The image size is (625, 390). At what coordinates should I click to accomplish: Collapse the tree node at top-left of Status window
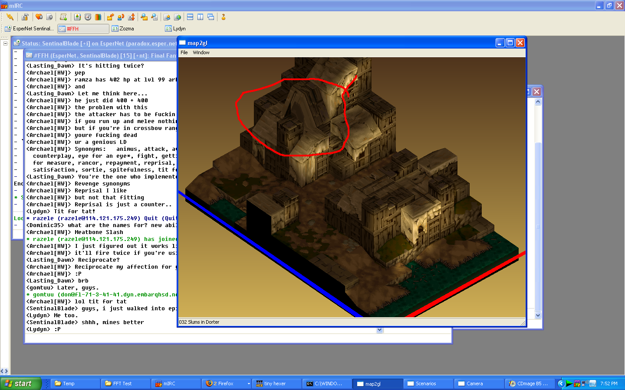(5, 43)
